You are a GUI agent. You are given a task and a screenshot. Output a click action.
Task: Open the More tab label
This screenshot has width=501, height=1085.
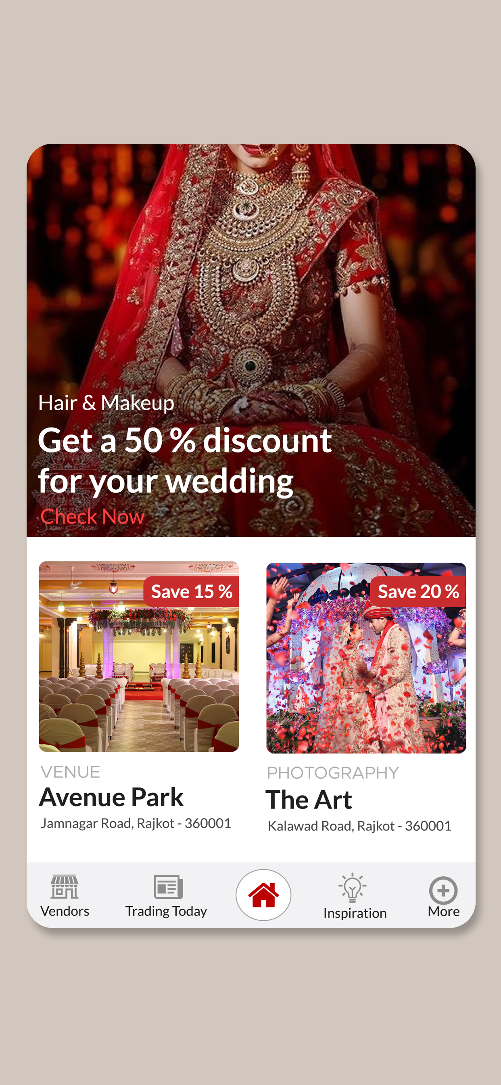(444, 911)
